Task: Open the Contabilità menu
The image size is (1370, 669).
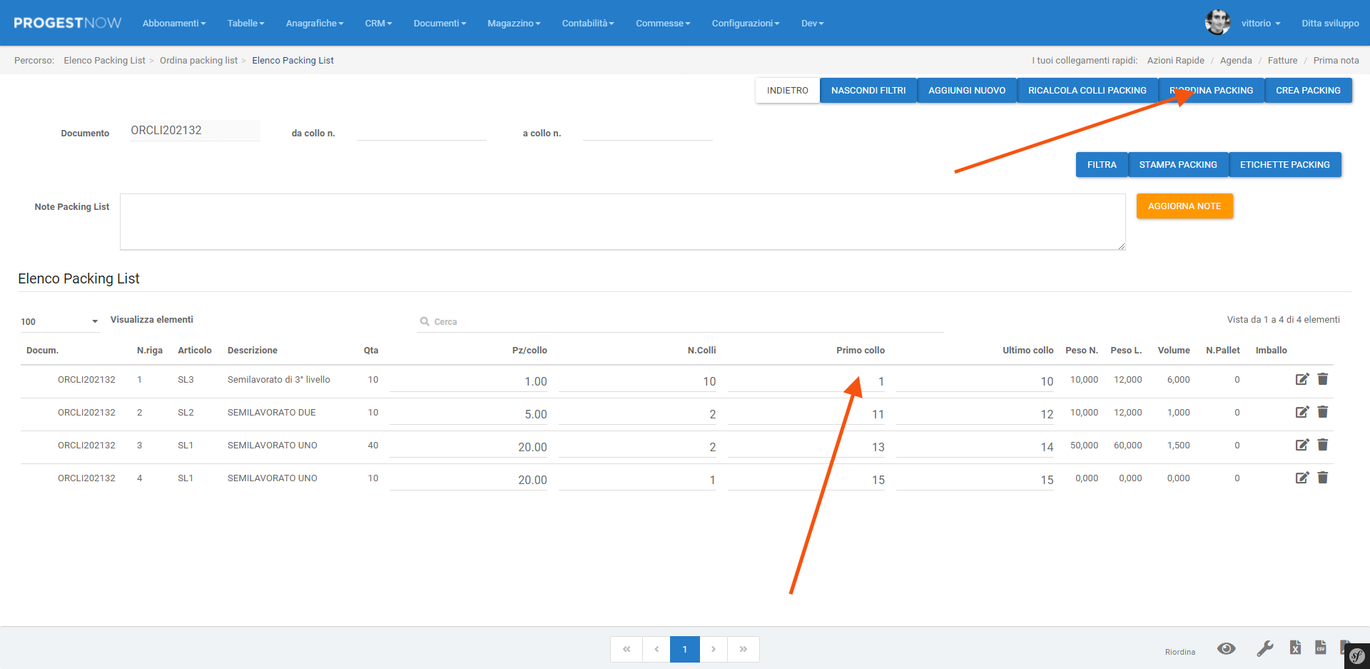Action: tap(587, 24)
